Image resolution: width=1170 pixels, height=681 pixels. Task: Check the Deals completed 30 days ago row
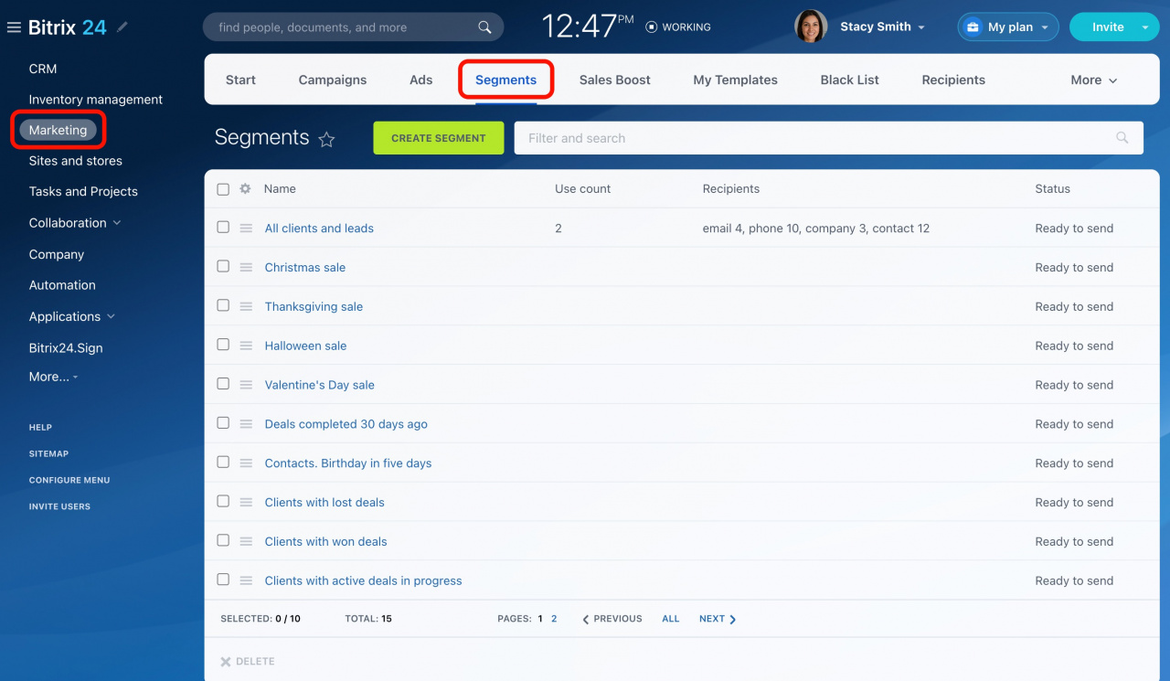tap(223, 423)
